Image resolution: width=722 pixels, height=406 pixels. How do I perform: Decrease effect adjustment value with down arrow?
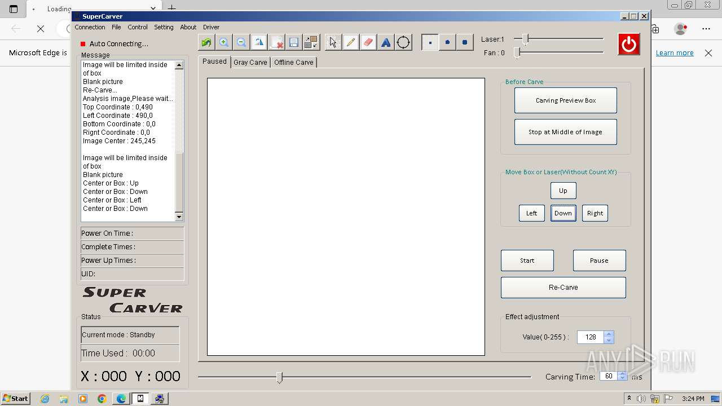609,340
